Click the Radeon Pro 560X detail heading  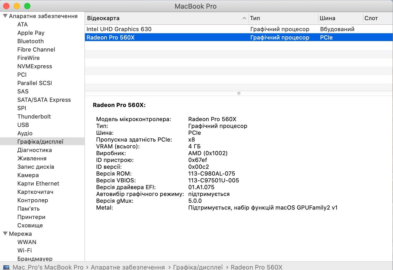pos(119,105)
